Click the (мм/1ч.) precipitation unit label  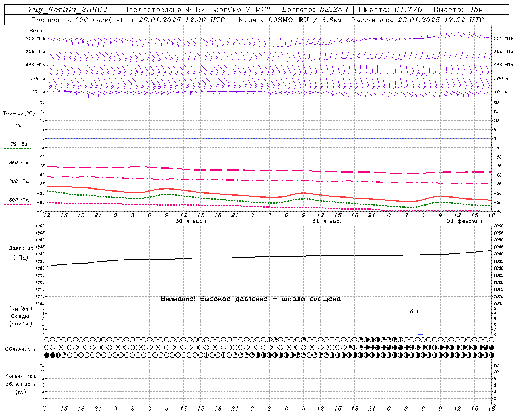(21, 324)
